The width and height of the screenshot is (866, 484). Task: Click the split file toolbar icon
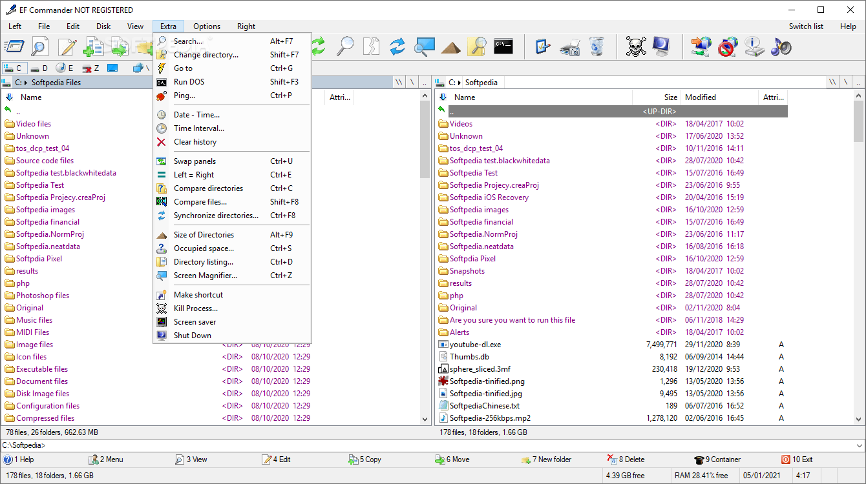point(372,46)
